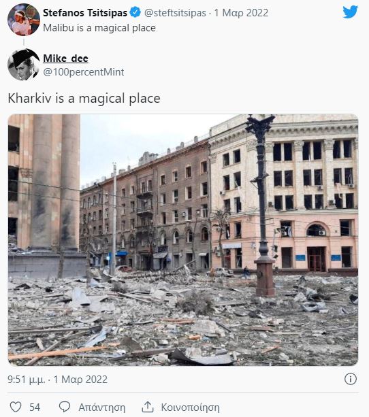Click the Stefanos Tsitsipas name

[85, 12]
